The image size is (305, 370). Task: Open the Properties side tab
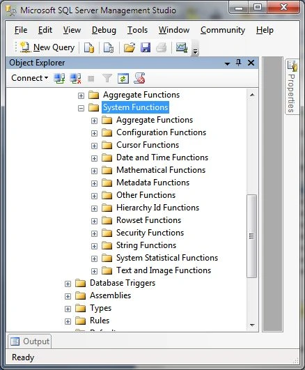pos(292,86)
